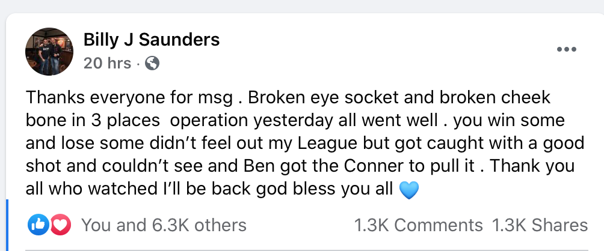Open the Billy J Saunders profile name link
Viewport: 604px width, 251px height.
tap(152, 40)
